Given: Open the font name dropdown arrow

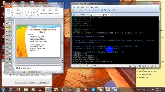Looking at the screenshot, I should coord(34,9).
